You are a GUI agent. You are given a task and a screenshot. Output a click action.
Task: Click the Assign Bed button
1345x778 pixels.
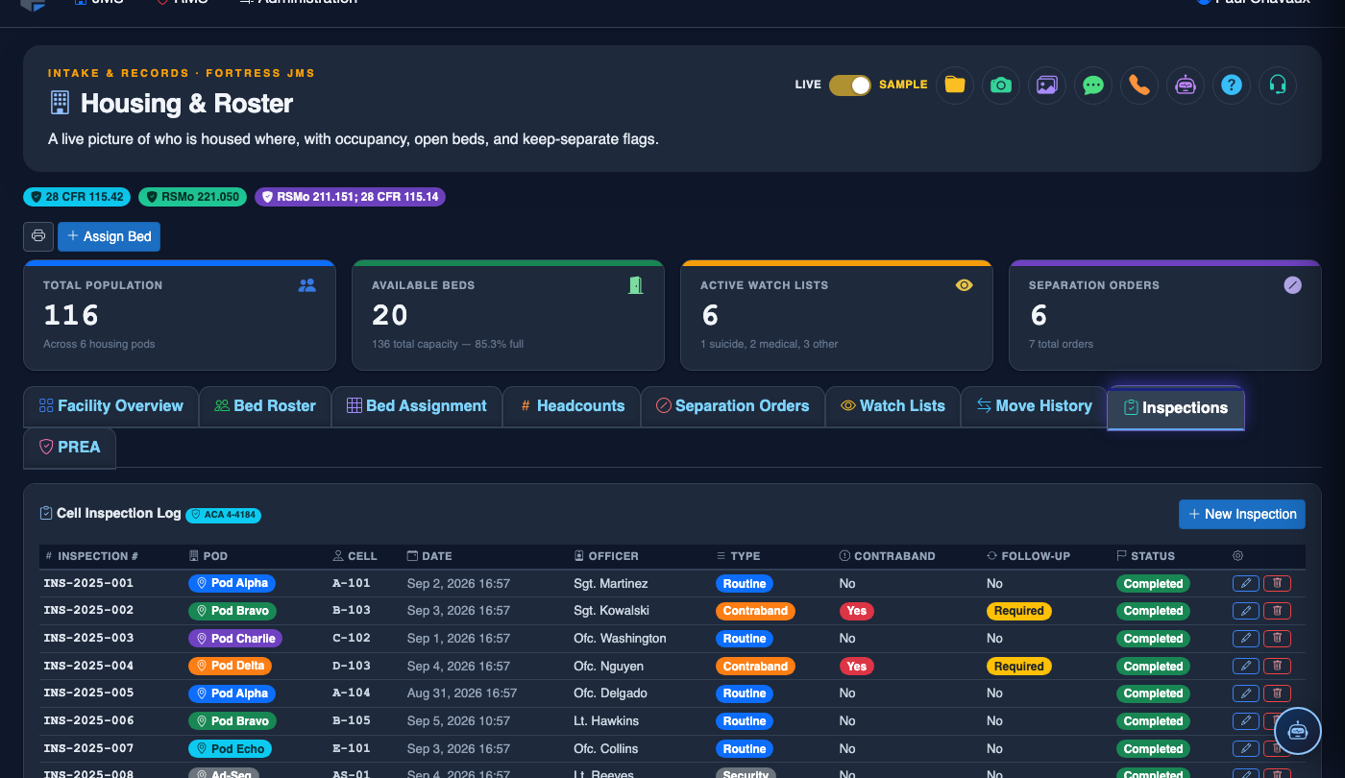tap(110, 236)
